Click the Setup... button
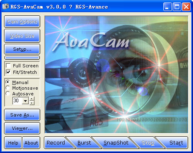The width and height of the screenshot is (193, 153). click(x=22, y=49)
